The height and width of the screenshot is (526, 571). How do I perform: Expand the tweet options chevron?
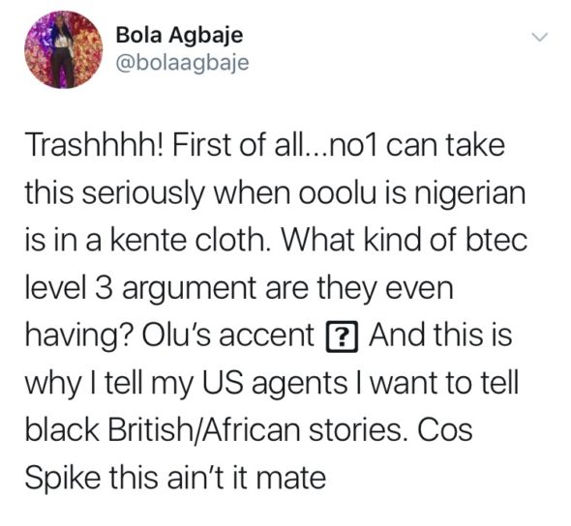539,37
